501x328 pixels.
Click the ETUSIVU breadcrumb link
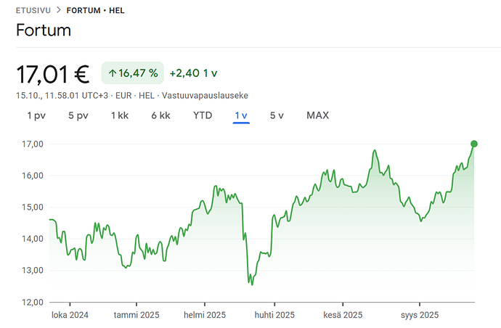[x=33, y=11]
